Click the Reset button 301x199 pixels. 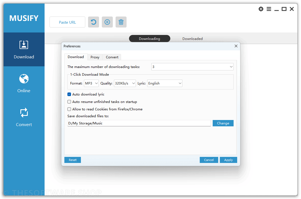tap(73, 160)
